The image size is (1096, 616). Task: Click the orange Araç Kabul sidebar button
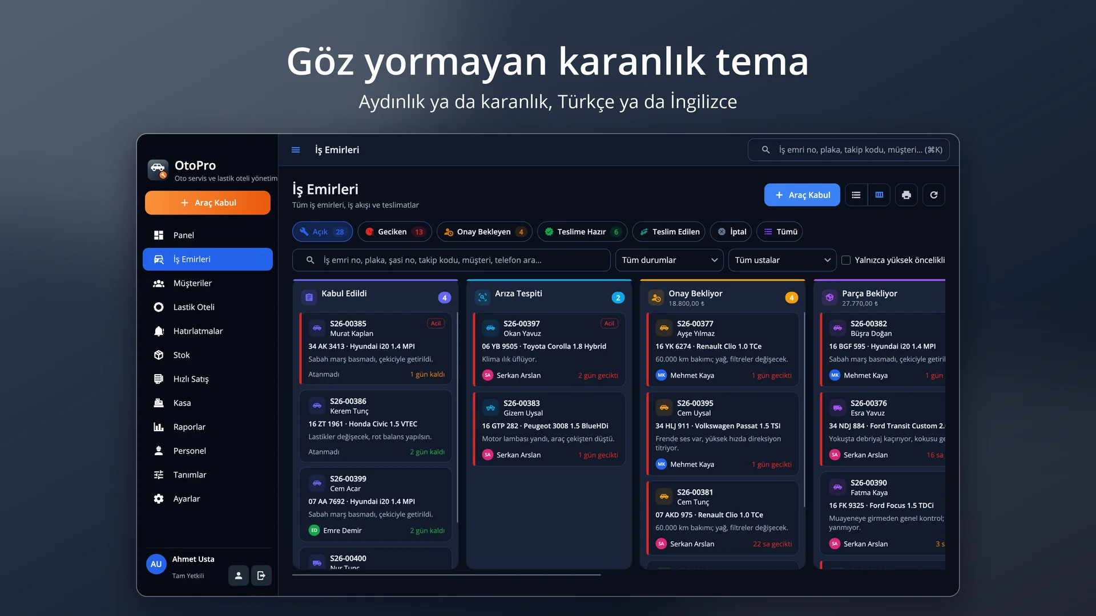(208, 203)
